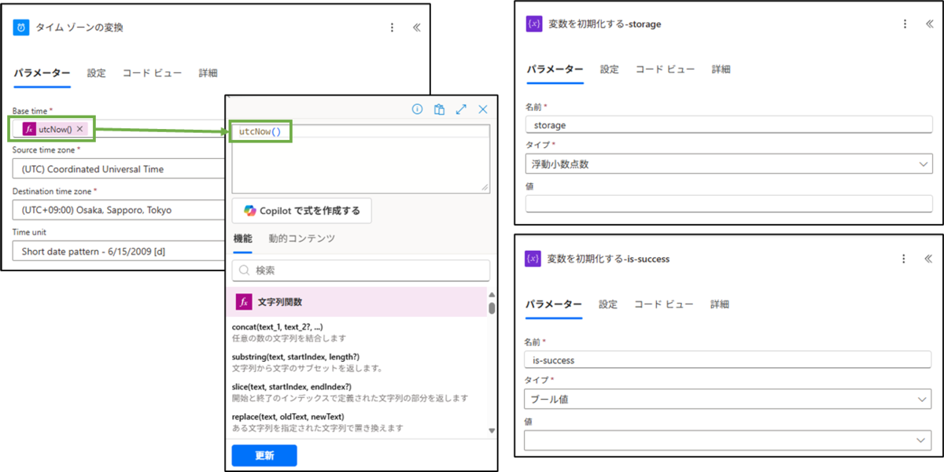This screenshot has height=472, width=944.
Task: Open コード ビュー tab in storage panel
Action: pos(665,69)
